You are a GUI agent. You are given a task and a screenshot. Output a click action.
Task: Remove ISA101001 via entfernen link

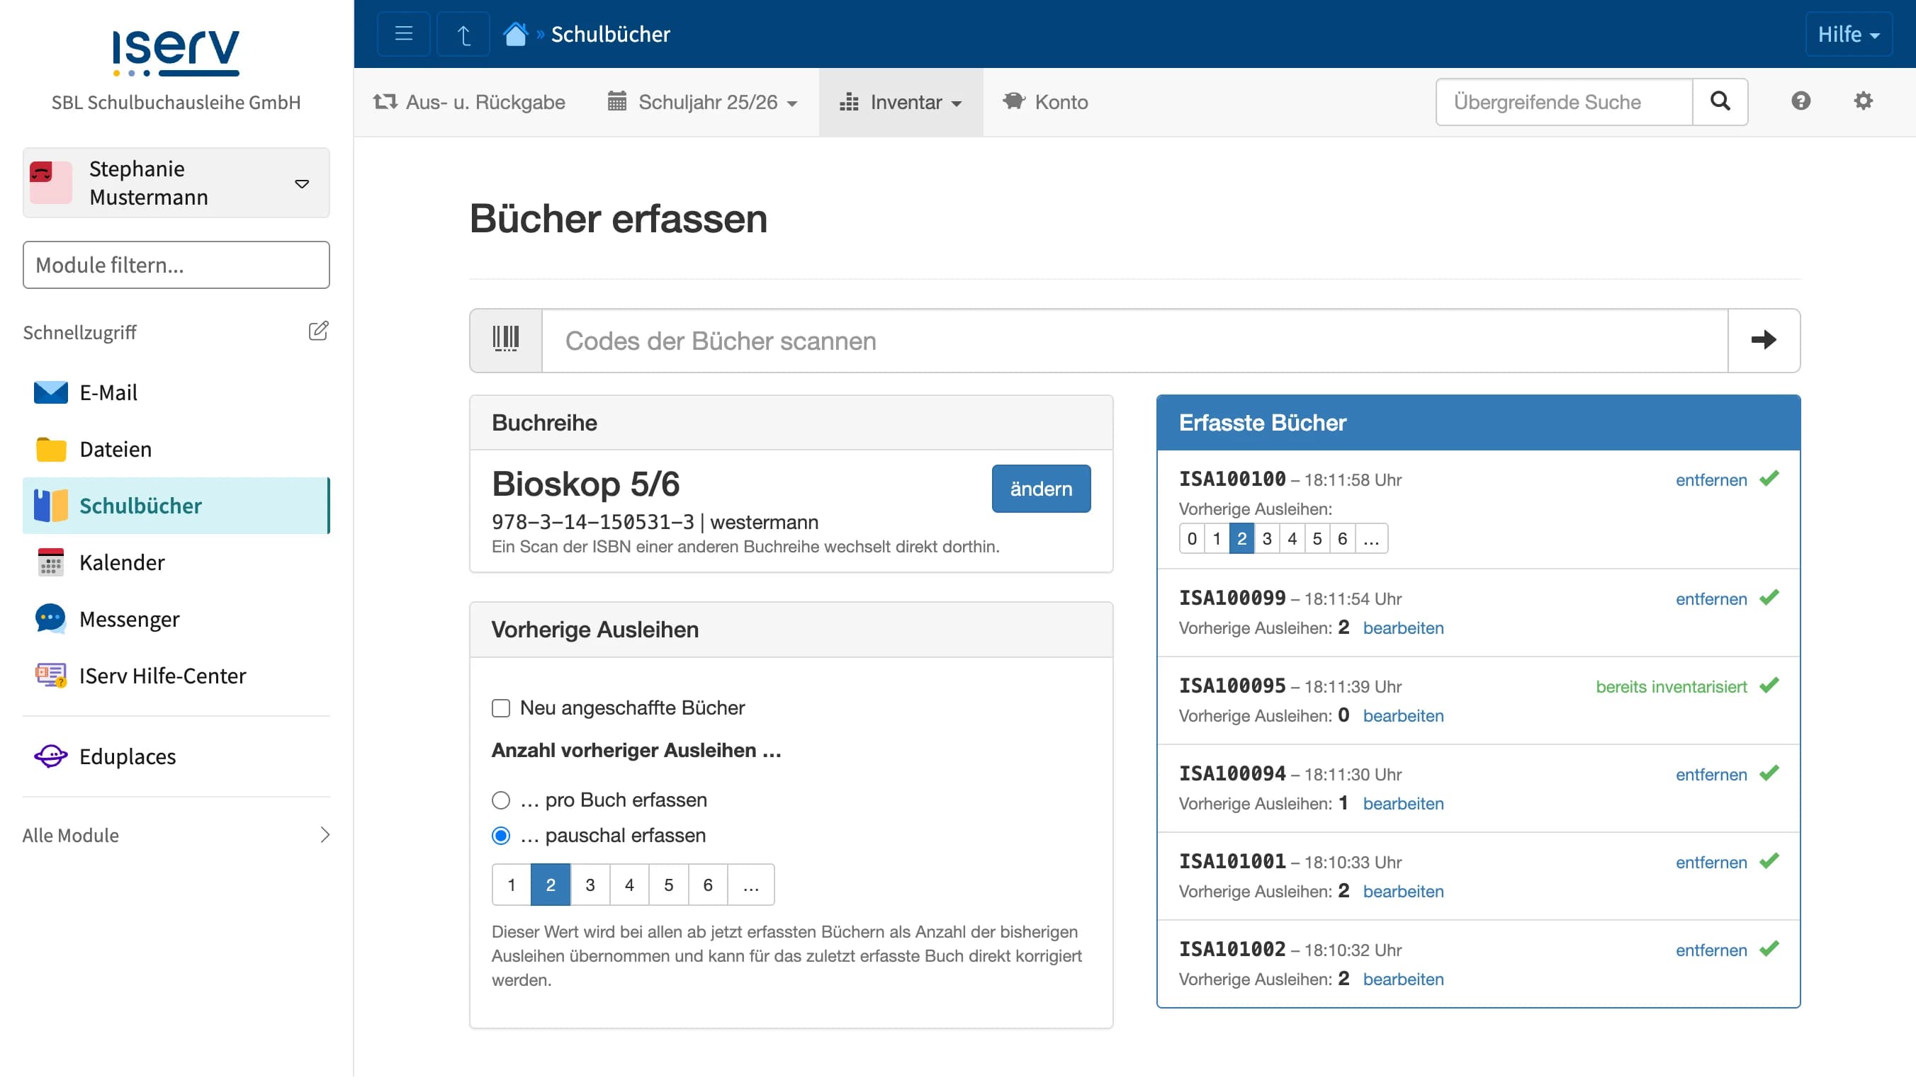[1711, 862]
